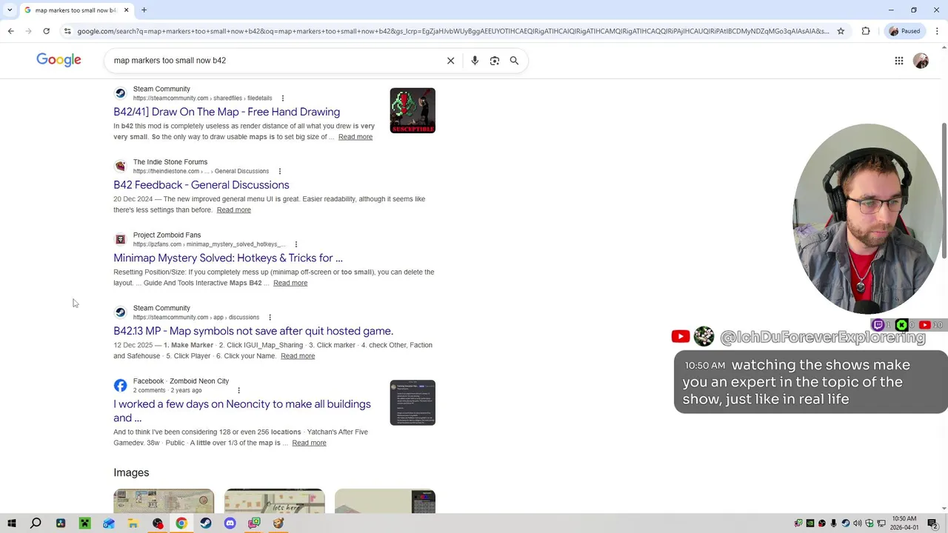948x533 pixels.
Task: Click the magnifier search button in search box
Action: (x=514, y=61)
